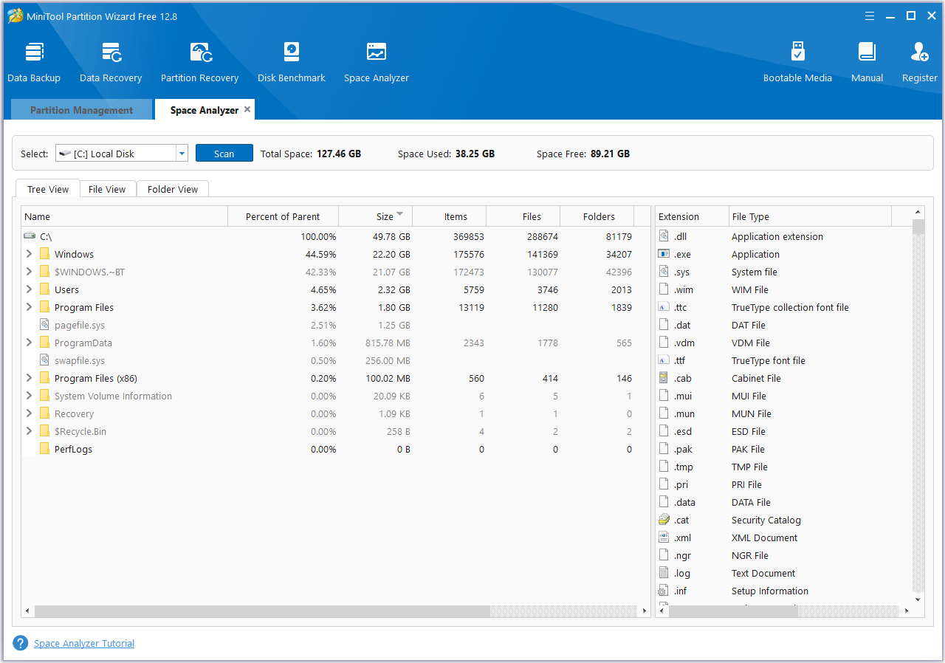Open Space Analyzer from the toolbar
945x663 pixels.
click(376, 62)
